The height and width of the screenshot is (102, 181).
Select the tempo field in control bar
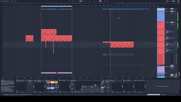click(4, 1)
